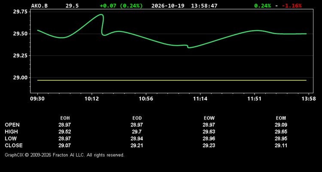Click the 11:51 time axis label
The height and width of the screenshot is (172, 322).
coord(254,99)
